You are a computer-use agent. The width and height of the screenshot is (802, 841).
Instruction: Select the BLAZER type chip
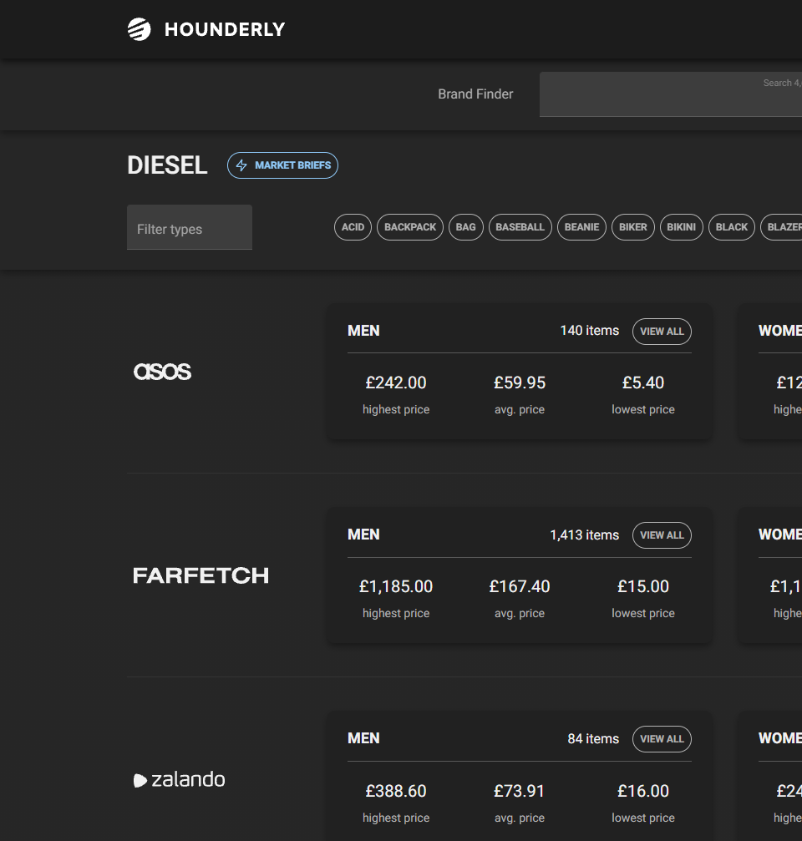(x=782, y=227)
